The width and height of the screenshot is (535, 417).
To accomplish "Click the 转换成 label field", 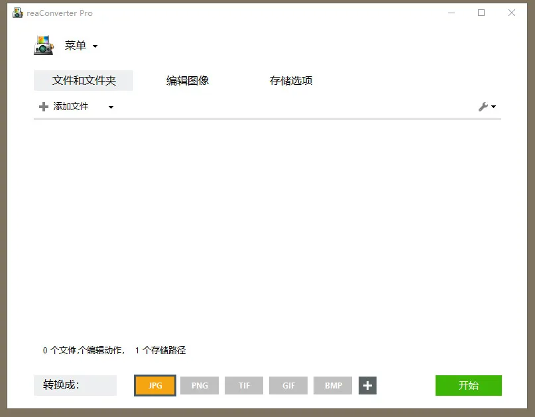I will pos(75,385).
